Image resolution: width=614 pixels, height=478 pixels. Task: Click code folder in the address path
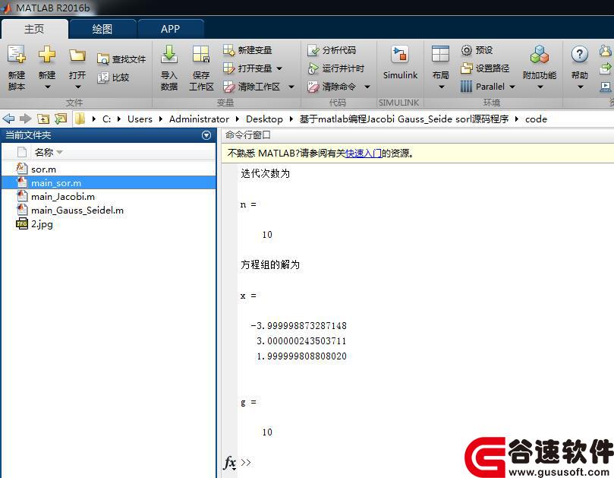point(536,119)
